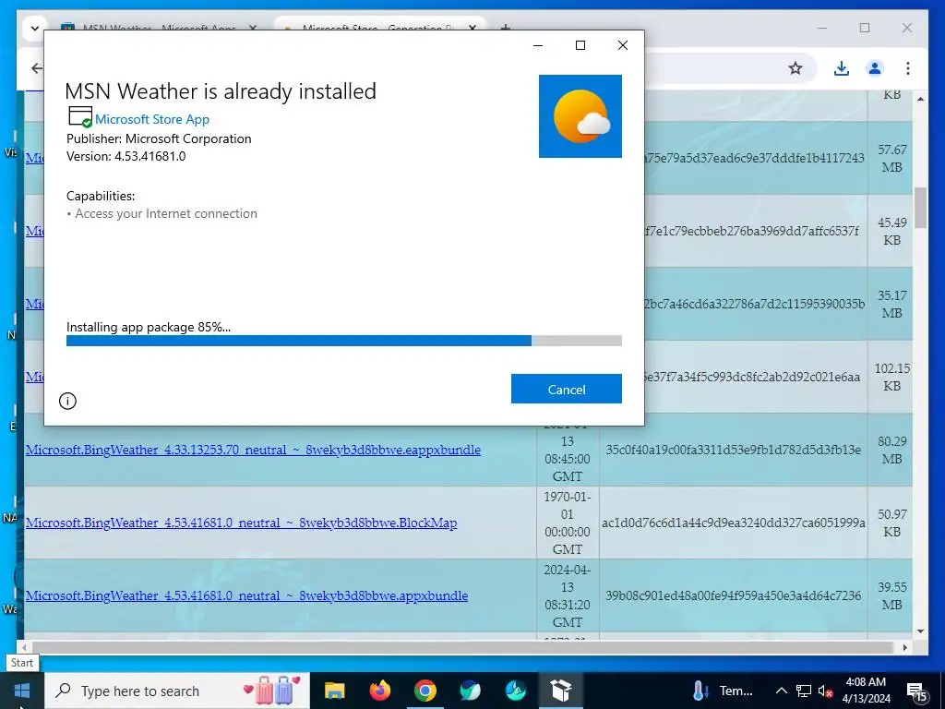945x709 pixels.
Task: Click the scroll down arrow of the page
Action: tap(920, 631)
